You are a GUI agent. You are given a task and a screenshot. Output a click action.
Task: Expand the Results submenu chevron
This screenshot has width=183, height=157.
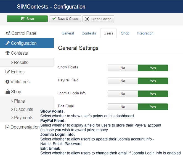(12, 63)
